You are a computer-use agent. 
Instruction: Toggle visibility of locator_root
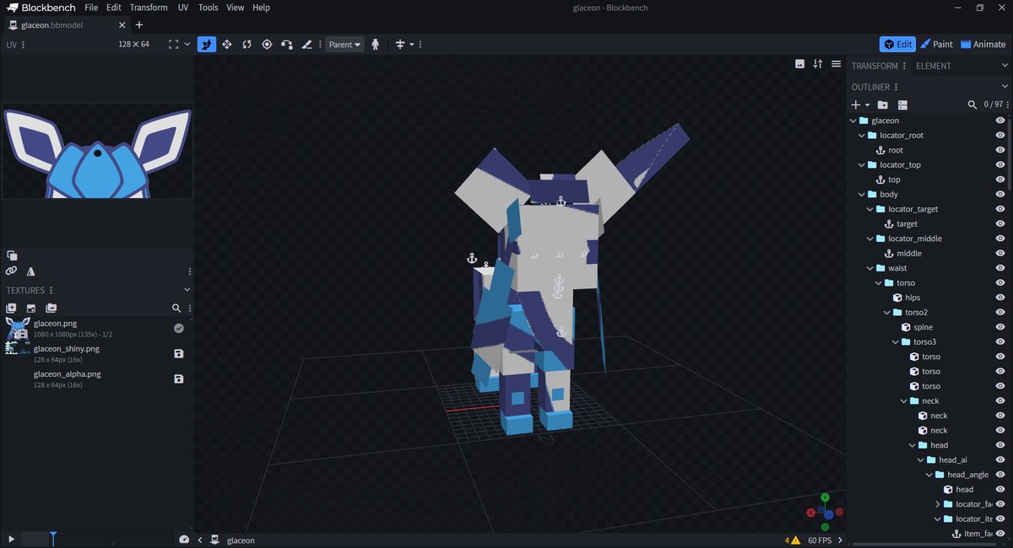tap(1000, 135)
